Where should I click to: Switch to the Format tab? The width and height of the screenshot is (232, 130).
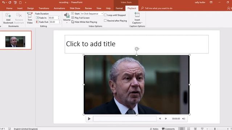(x=119, y=8)
